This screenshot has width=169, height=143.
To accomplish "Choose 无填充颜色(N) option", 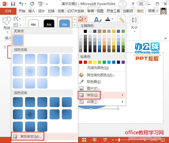I will (x=102, y=68).
